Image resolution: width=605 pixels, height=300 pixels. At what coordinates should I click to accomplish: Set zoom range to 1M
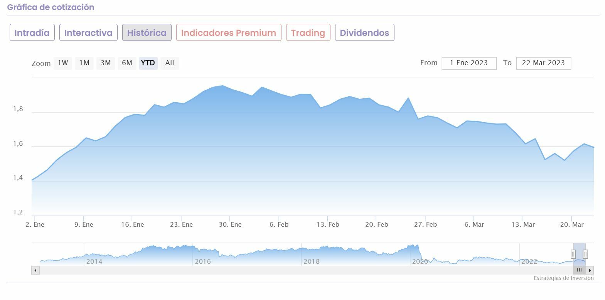pos(84,63)
